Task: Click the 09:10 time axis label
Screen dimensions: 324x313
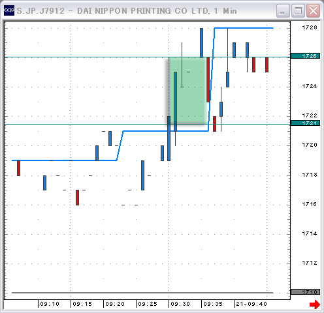Action: tap(50, 304)
